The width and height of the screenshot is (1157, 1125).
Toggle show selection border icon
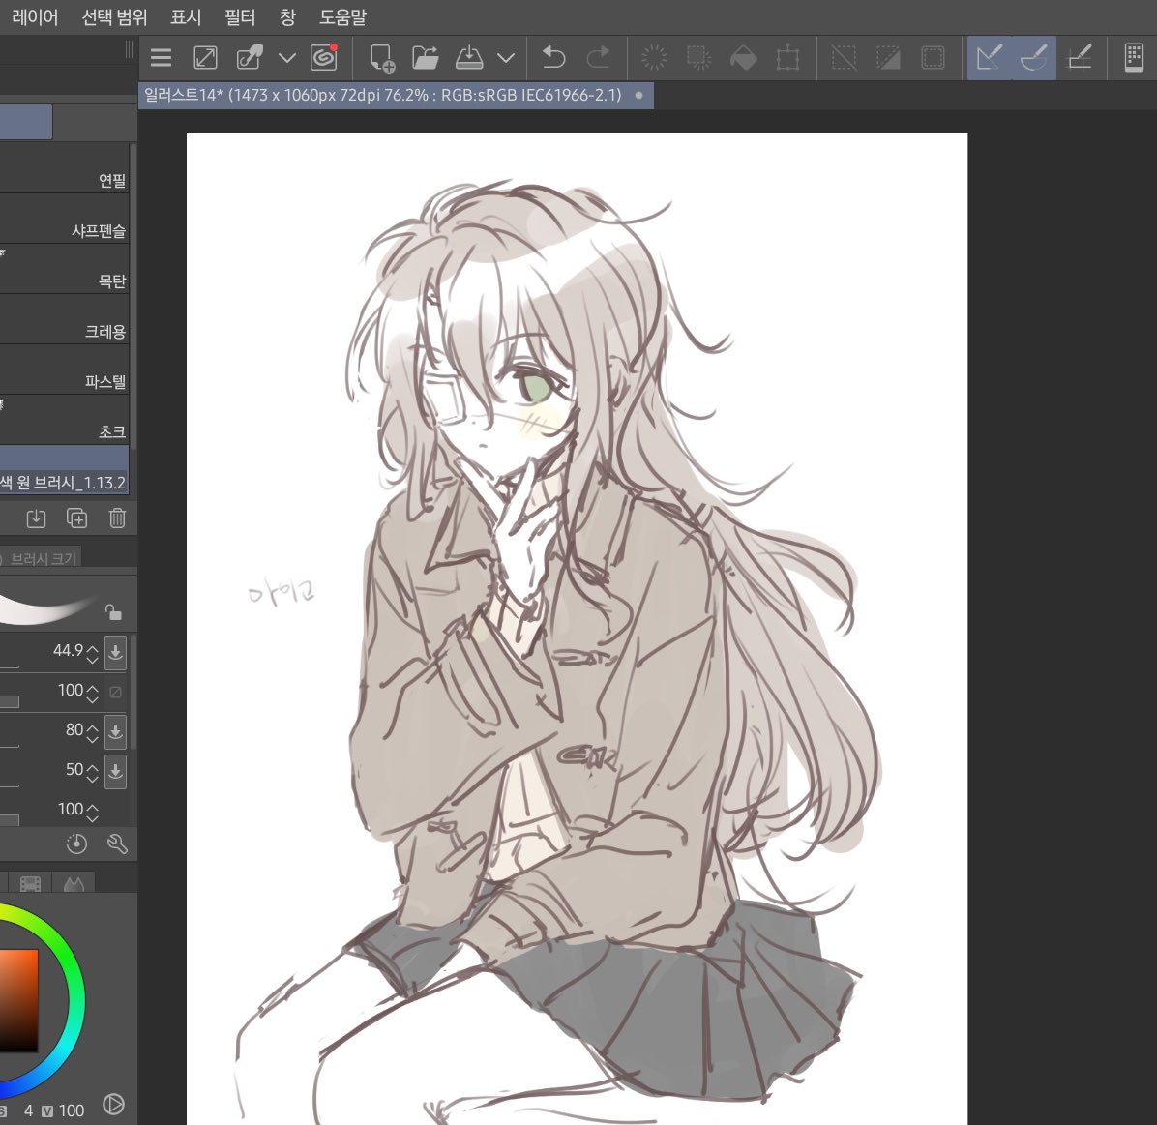pyautogui.click(x=933, y=57)
